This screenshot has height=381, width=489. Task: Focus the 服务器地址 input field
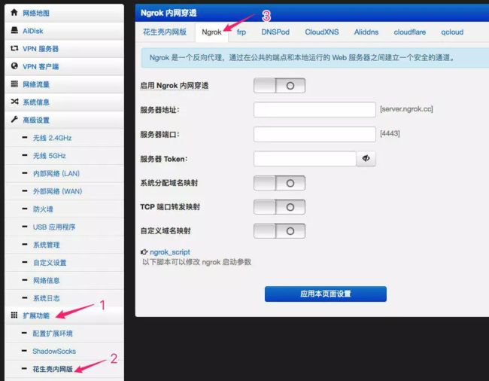click(314, 109)
